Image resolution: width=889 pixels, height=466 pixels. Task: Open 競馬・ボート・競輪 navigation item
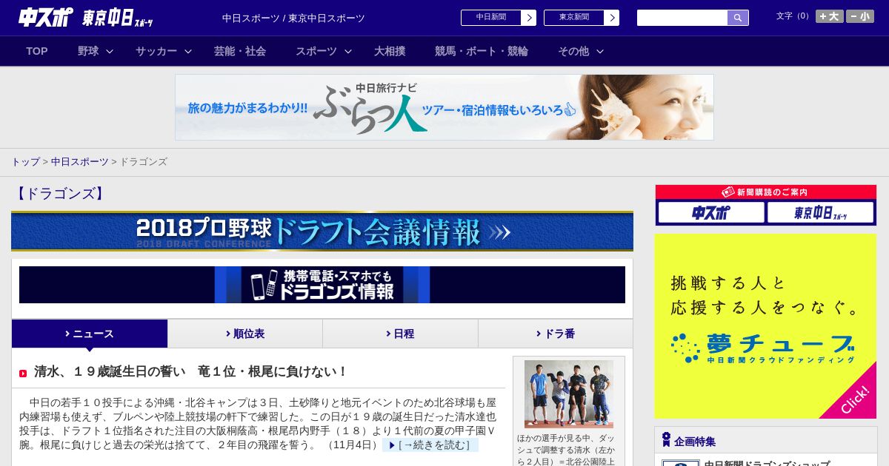click(482, 51)
